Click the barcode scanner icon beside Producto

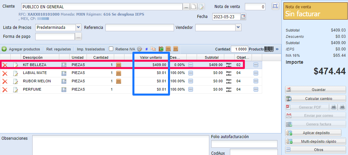click(x=269, y=49)
